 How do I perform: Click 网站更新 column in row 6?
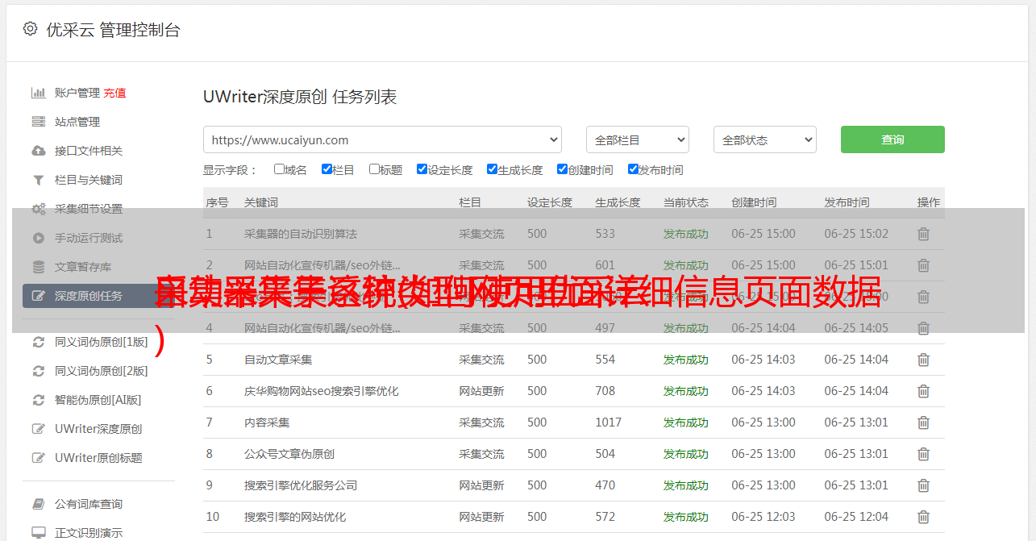point(481,391)
